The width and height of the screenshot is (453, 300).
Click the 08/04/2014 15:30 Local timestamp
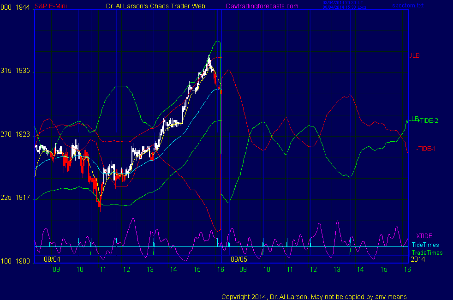pyautogui.click(x=345, y=7)
